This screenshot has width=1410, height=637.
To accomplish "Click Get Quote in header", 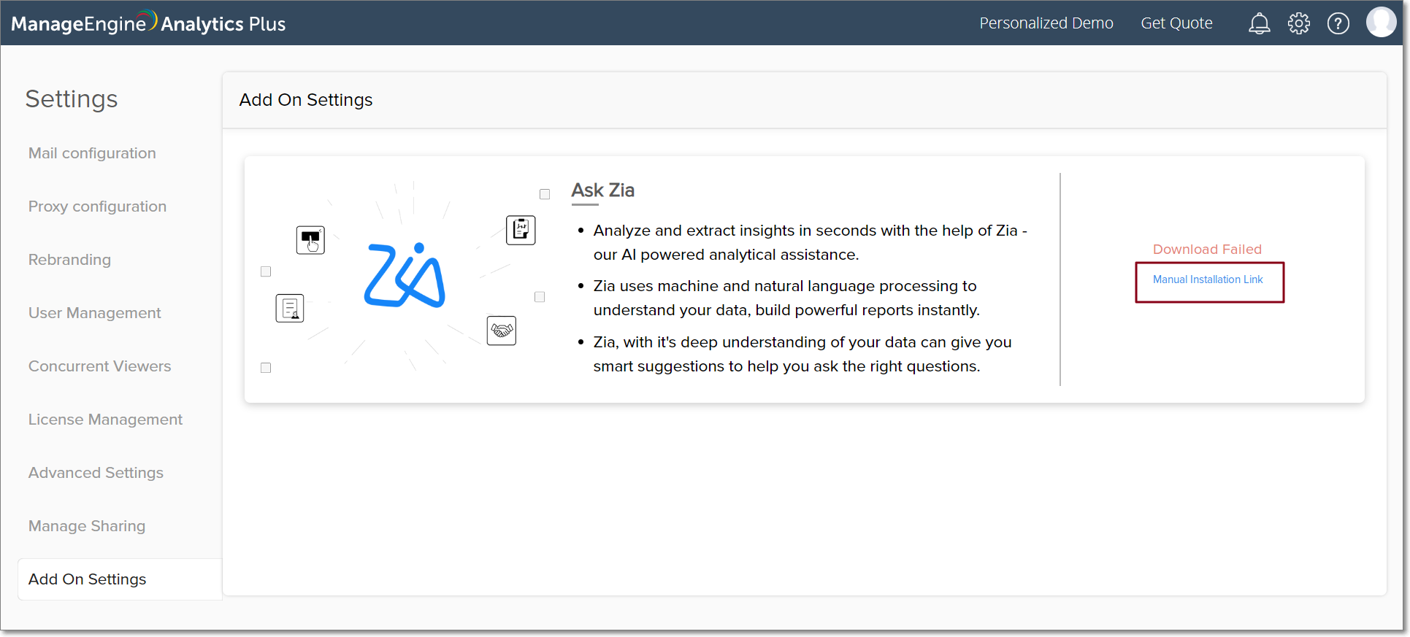I will point(1176,23).
